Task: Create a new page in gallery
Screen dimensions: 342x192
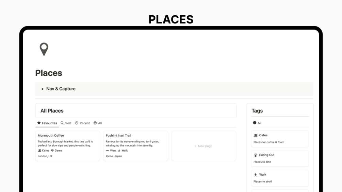Action: (x=203, y=146)
